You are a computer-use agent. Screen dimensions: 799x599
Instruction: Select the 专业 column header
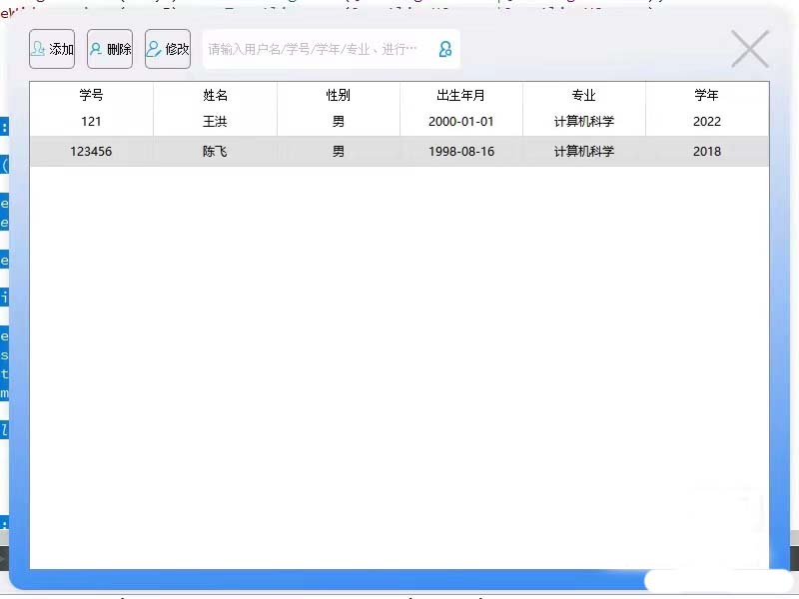(584, 95)
